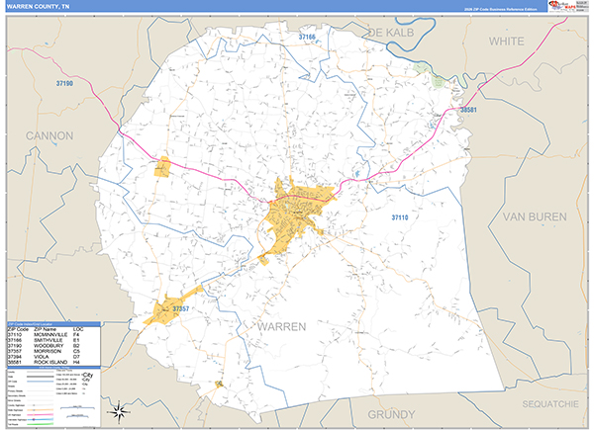The height and width of the screenshot is (430, 594).
Task: Click the gray State boundary legend swatch
Action: tap(41, 377)
